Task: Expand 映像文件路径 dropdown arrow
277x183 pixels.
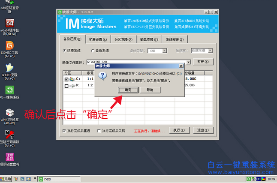Action: pyautogui.click(x=188, y=62)
